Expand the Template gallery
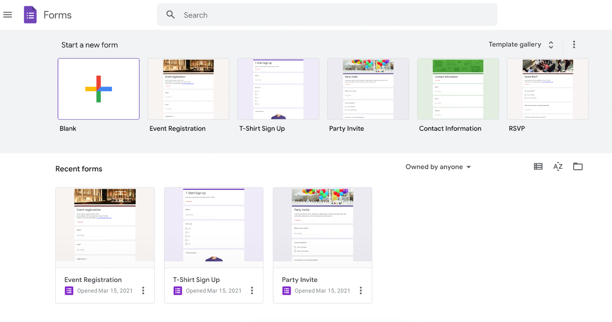The image size is (612, 322). (521, 44)
